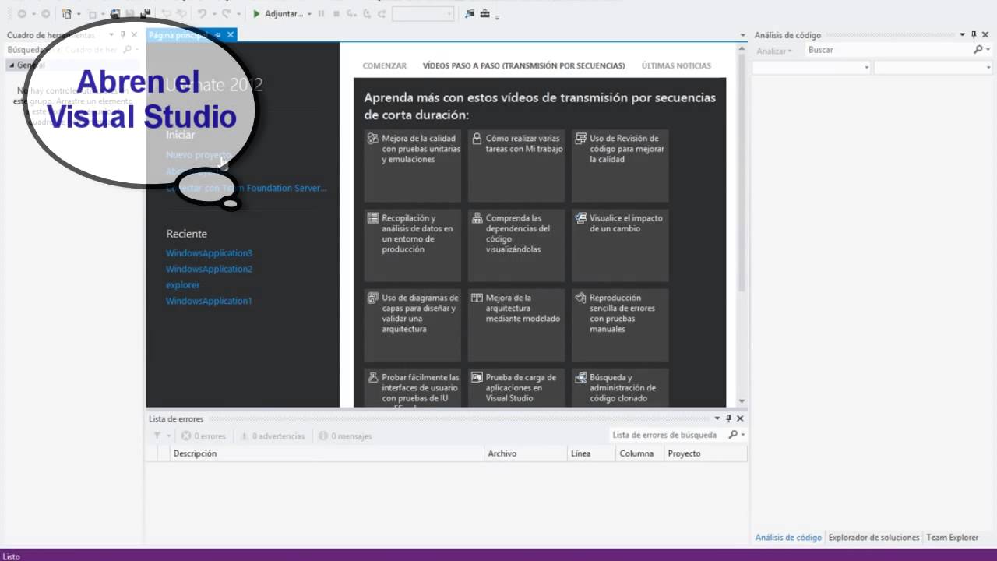
Task: Open video Comprenda las dependencias del código
Action: pyautogui.click(x=516, y=245)
